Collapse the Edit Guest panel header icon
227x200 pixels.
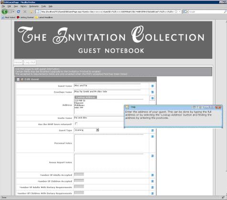point(18,79)
